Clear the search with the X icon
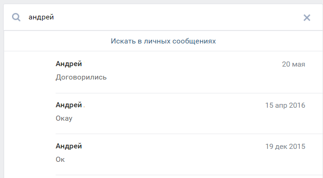 tap(307, 18)
